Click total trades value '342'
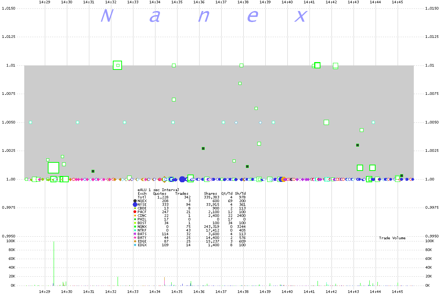 187,197
